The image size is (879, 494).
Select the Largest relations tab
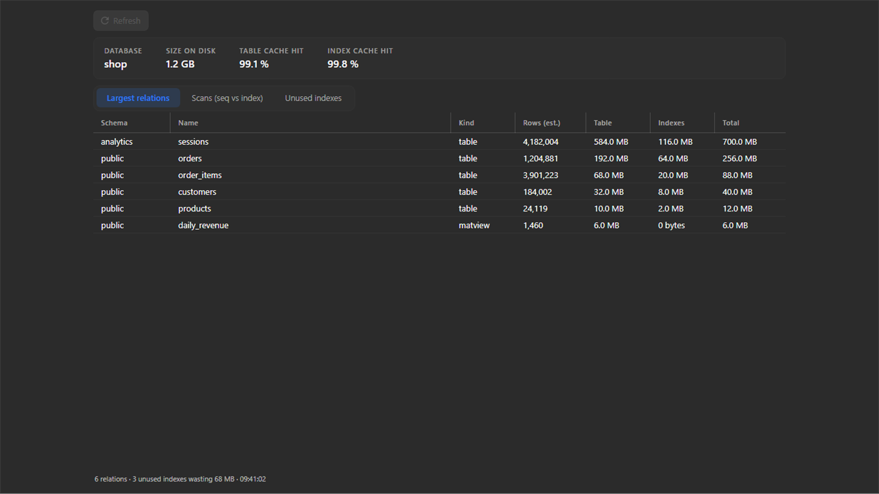tap(138, 98)
